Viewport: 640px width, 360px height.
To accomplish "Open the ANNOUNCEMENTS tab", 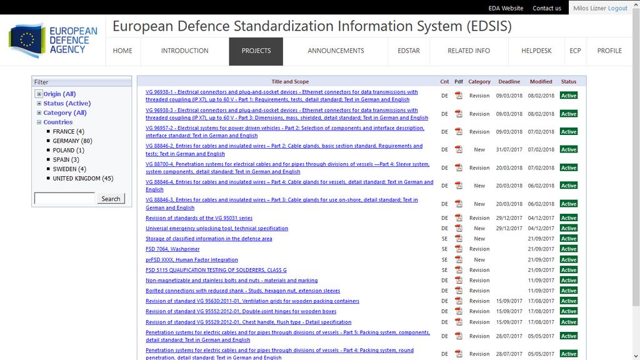I will pyautogui.click(x=336, y=51).
